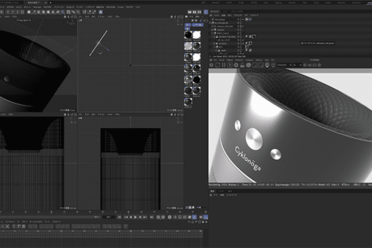372x248 pixels.
Task: Click the current frame input field
Action: tap(109, 217)
